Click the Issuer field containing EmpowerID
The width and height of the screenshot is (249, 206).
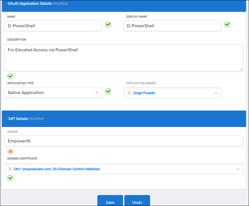(124, 141)
